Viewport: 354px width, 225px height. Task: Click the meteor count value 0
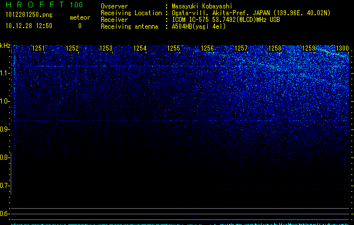(x=80, y=26)
